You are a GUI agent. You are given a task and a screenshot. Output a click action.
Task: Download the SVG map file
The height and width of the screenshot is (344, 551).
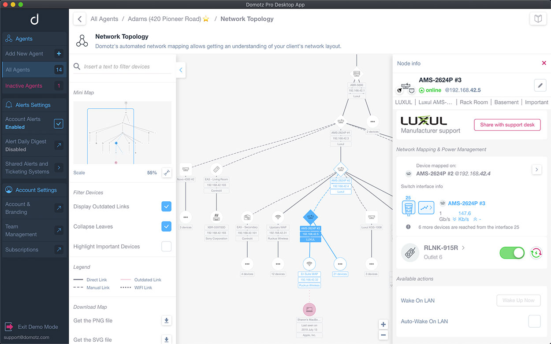point(167,340)
